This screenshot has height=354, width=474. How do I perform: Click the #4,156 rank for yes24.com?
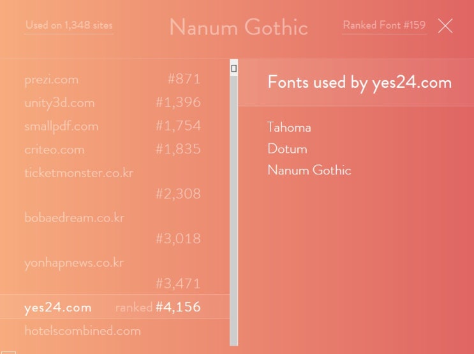[178, 308]
